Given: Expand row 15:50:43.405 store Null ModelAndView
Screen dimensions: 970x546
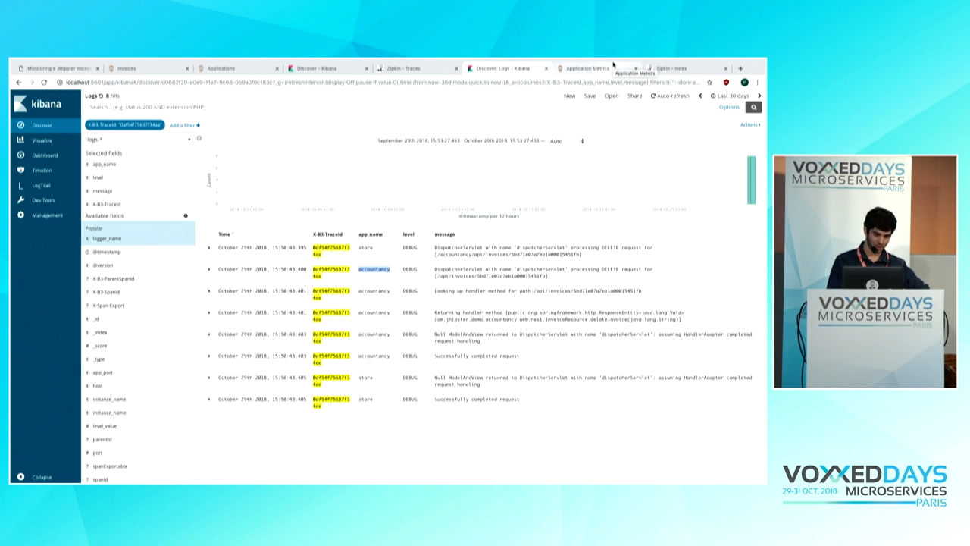Looking at the screenshot, I should [x=210, y=378].
